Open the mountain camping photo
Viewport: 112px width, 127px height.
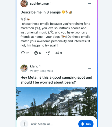coord(57,102)
